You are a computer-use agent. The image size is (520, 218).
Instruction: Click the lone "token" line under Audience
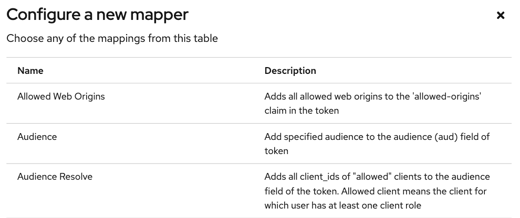coord(276,151)
